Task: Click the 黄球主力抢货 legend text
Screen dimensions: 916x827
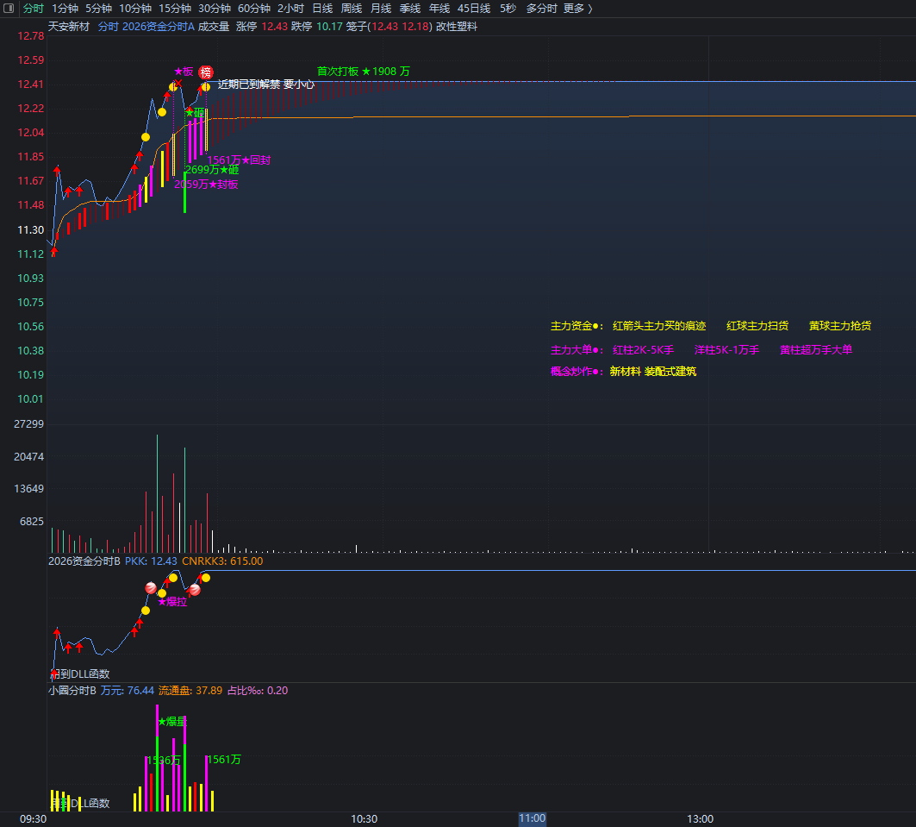Action: [x=840, y=326]
